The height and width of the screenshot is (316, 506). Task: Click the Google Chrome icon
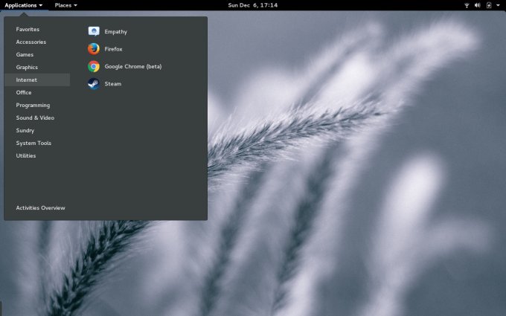click(94, 66)
